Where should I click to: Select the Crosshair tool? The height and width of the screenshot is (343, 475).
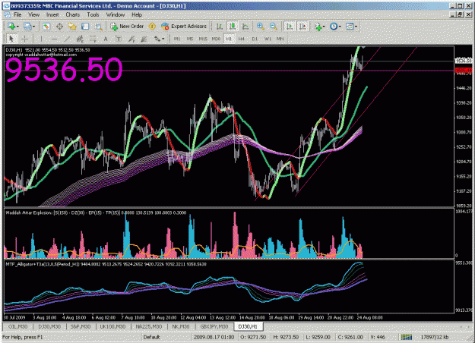[25, 39]
